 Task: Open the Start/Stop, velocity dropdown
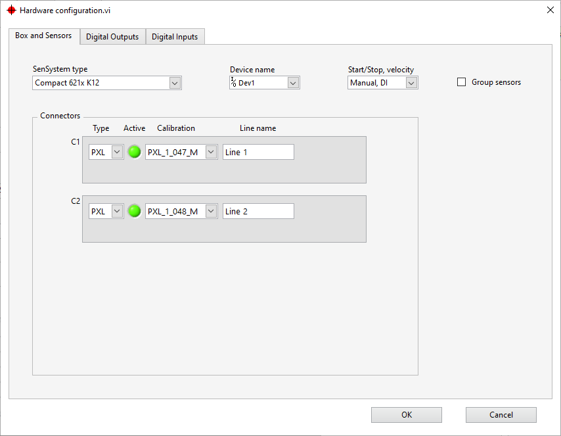tap(411, 83)
